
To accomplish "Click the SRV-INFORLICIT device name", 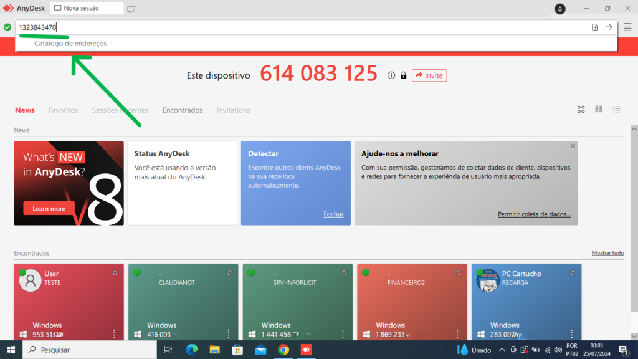I will [x=295, y=282].
